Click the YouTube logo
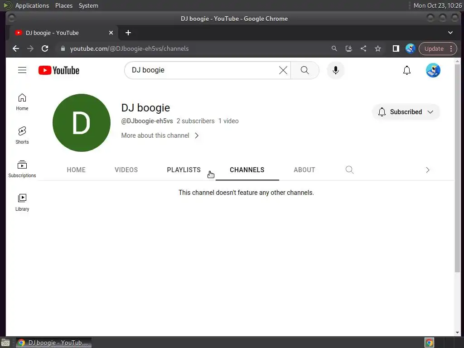Image resolution: width=464 pixels, height=348 pixels. (59, 70)
